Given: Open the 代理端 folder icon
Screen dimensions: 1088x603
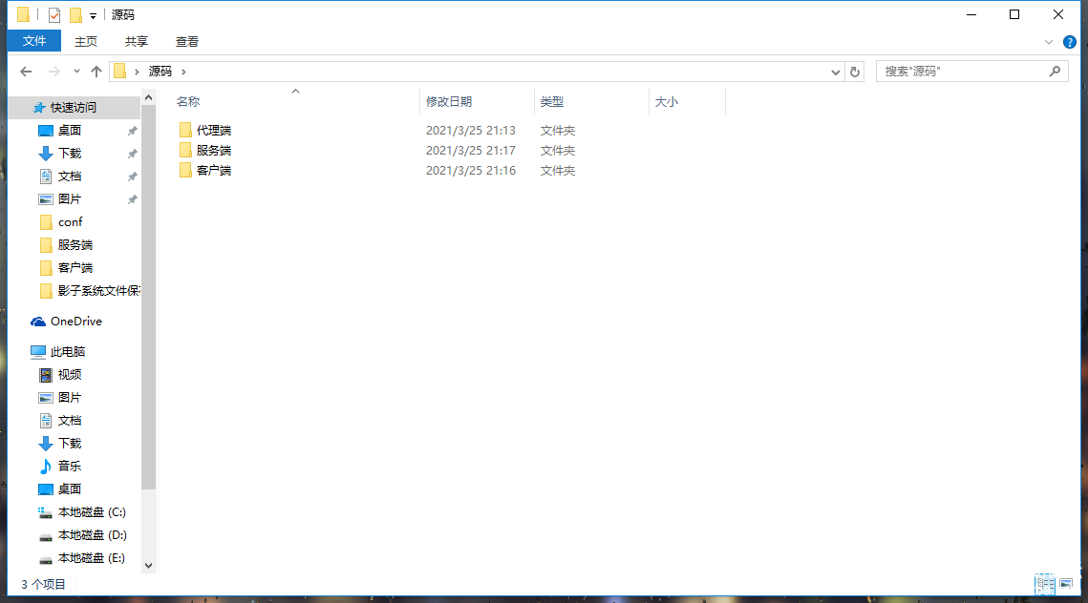Looking at the screenshot, I should pyautogui.click(x=185, y=131).
